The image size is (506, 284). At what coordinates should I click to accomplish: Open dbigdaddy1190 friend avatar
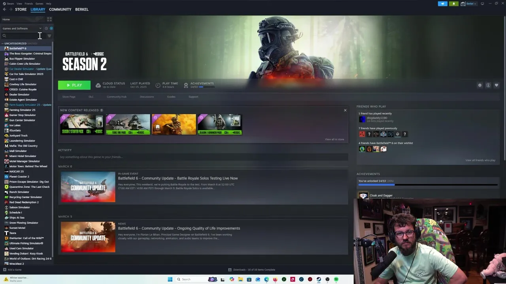click(x=362, y=120)
